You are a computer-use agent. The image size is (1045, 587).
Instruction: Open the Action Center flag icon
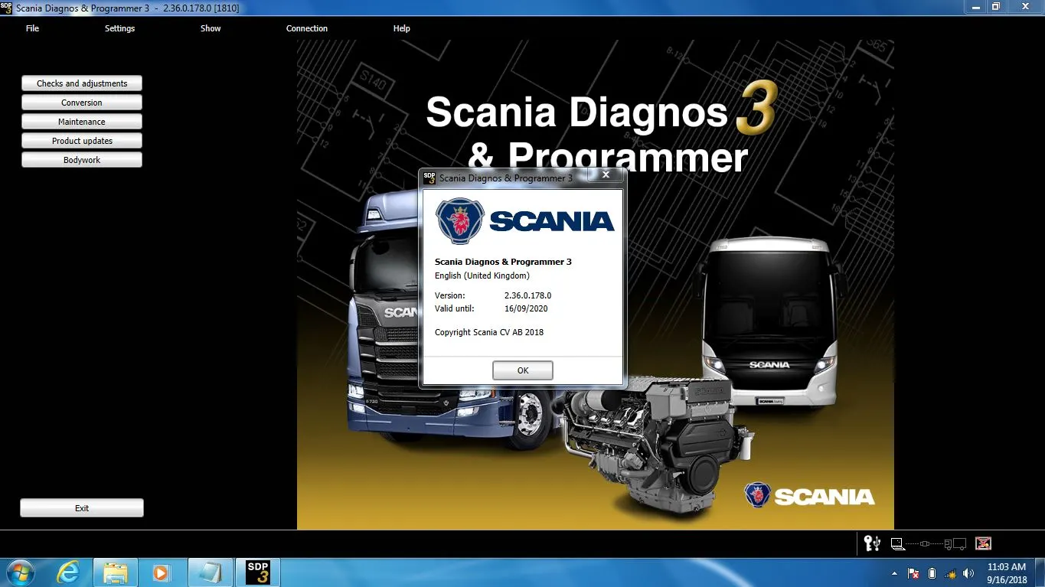(913, 573)
